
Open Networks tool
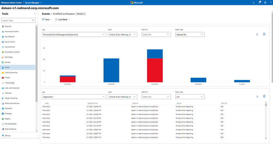(8, 93)
